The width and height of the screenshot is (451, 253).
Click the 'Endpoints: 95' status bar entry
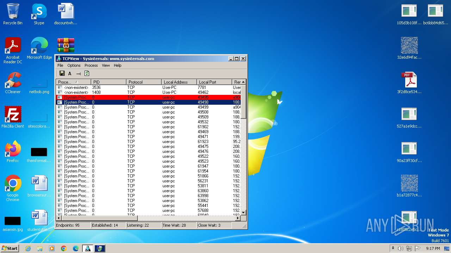pyautogui.click(x=73, y=225)
